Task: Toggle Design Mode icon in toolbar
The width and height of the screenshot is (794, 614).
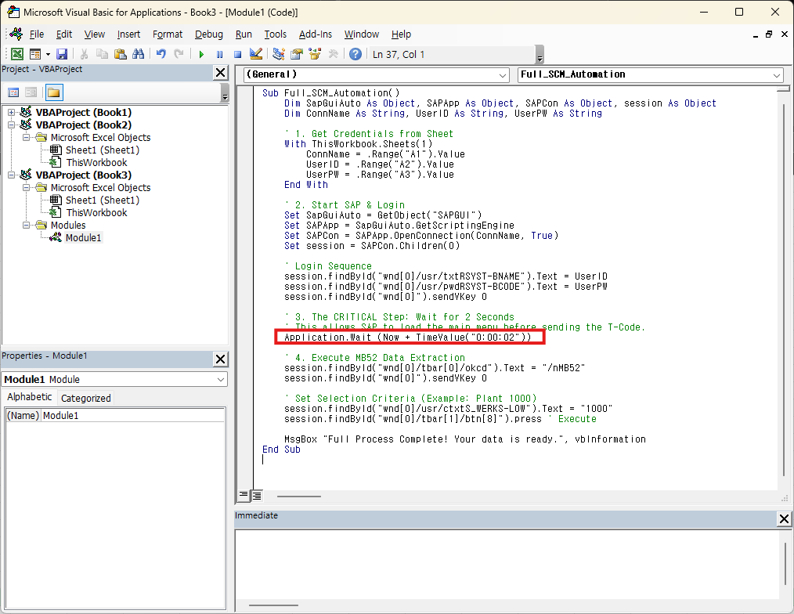Action: (x=255, y=54)
